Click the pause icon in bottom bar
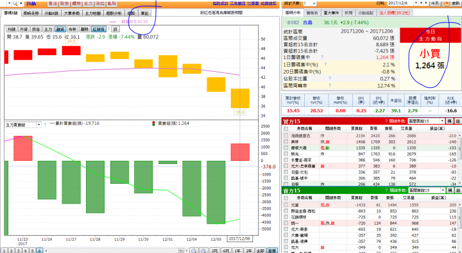 [x=182, y=250]
